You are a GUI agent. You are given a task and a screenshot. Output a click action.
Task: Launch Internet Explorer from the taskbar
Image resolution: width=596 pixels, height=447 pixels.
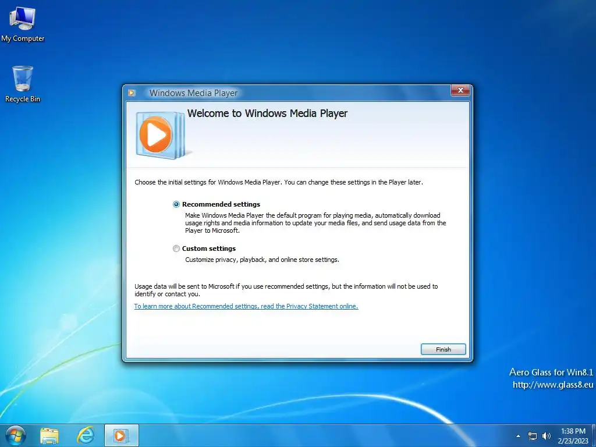pos(86,435)
